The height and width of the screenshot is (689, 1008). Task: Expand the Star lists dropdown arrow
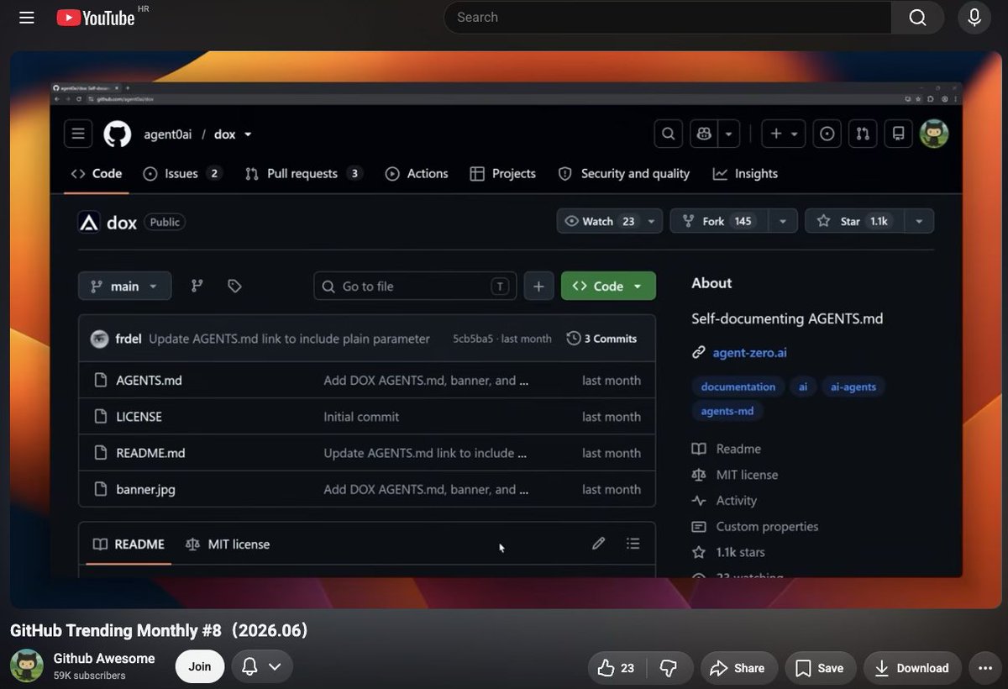pos(919,221)
